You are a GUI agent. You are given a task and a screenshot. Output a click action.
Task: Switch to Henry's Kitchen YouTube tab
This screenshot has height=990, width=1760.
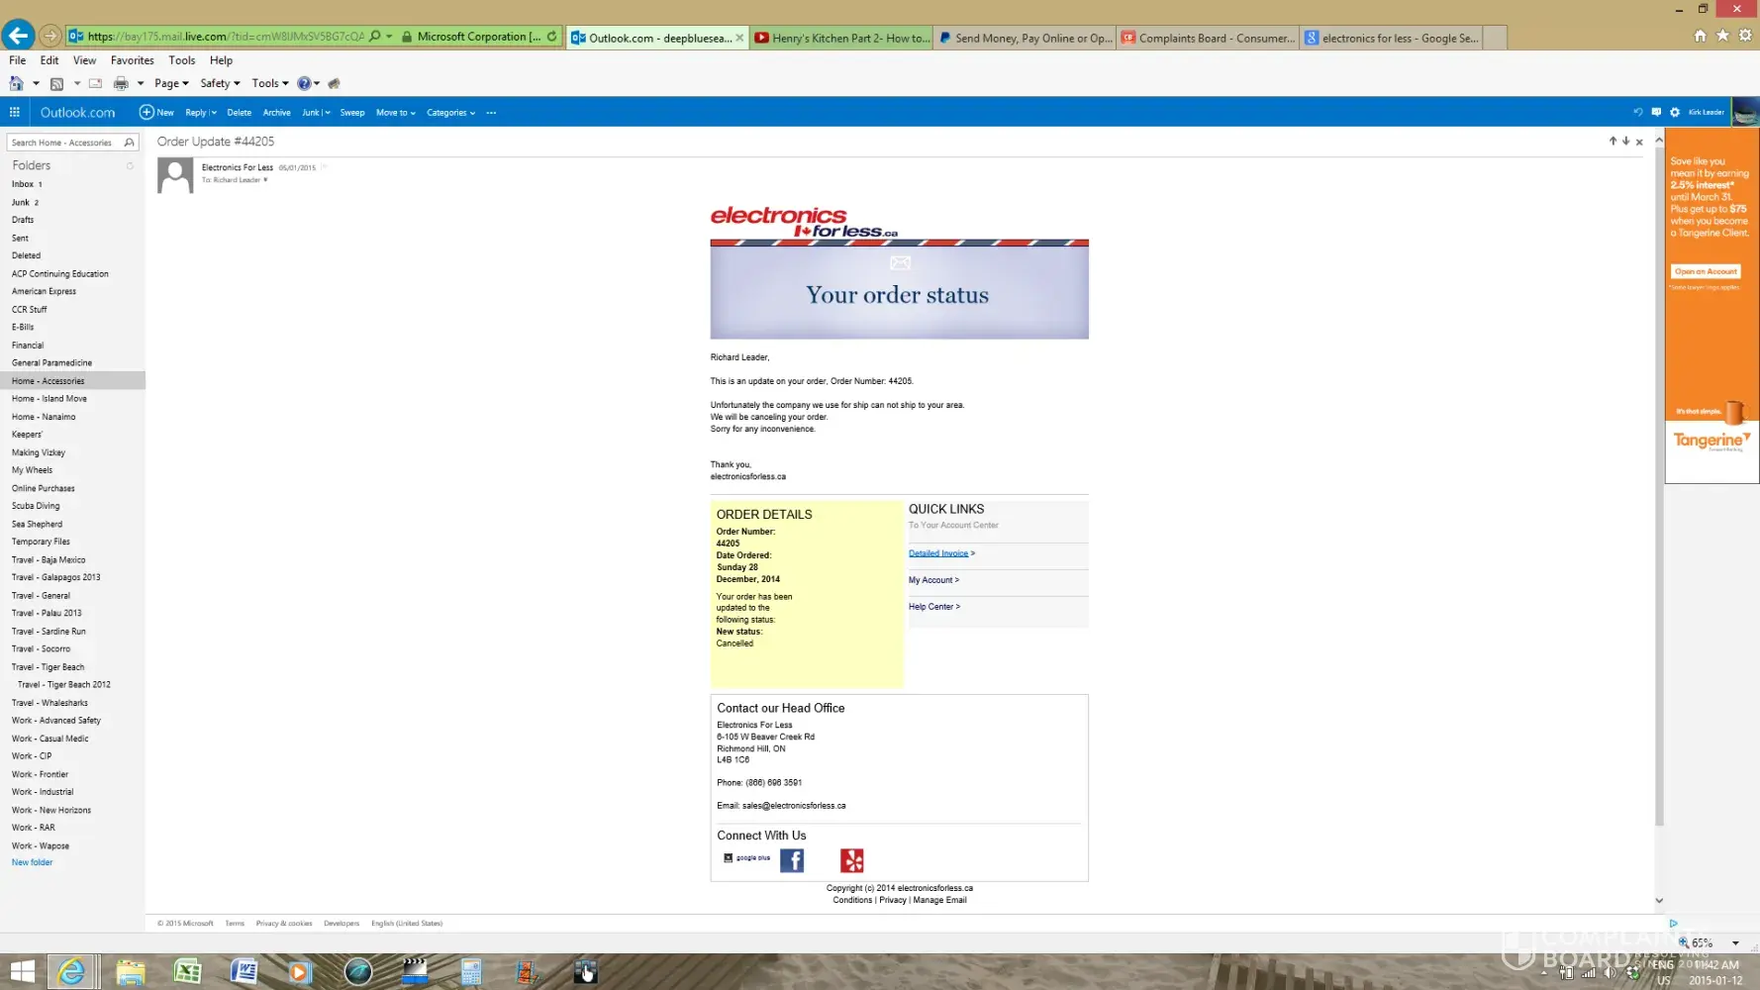[841, 38]
